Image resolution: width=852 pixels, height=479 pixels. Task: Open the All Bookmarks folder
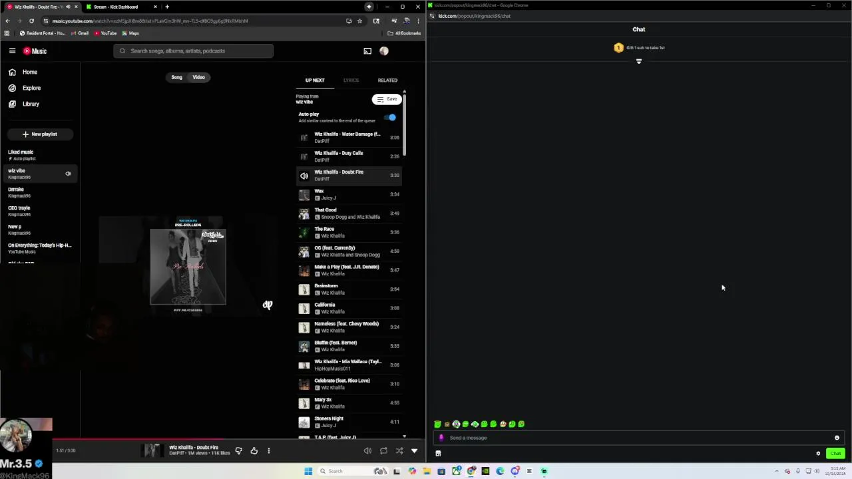point(404,33)
